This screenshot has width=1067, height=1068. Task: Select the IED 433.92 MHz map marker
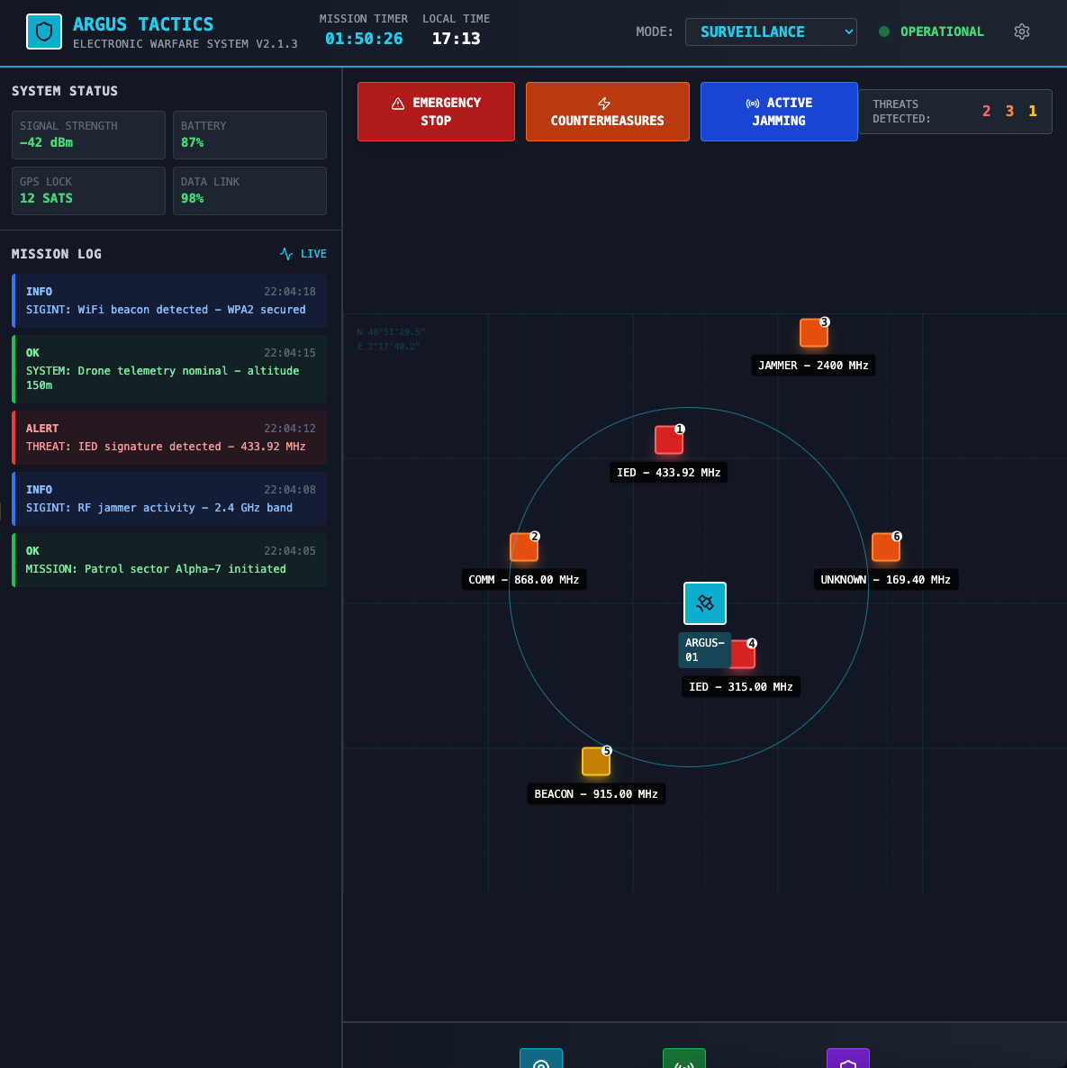point(668,440)
